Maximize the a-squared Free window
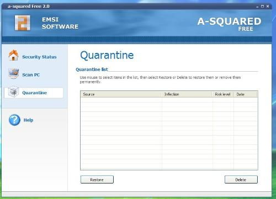 point(262,7)
